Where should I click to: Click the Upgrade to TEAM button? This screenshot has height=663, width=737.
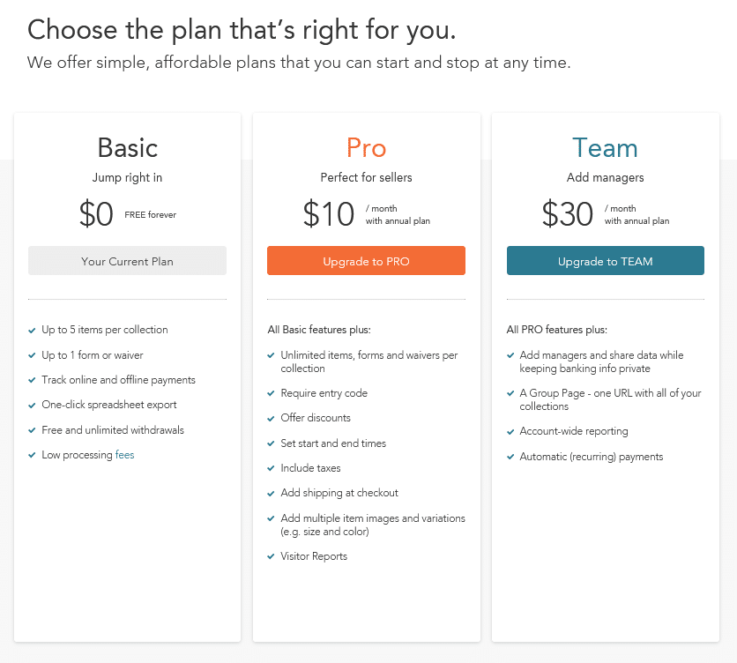coord(606,260)
